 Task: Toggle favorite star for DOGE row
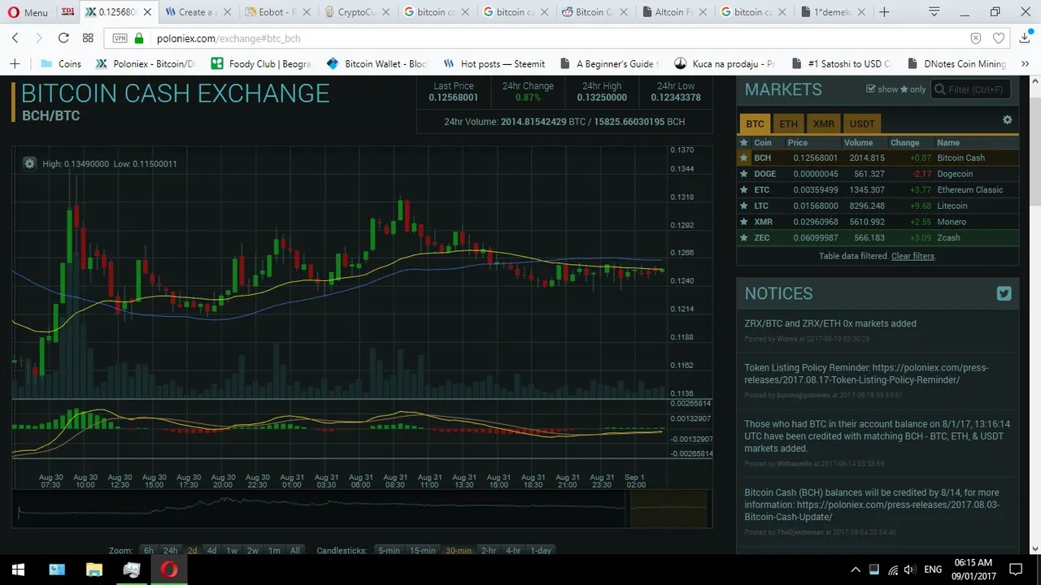point(743,174)
